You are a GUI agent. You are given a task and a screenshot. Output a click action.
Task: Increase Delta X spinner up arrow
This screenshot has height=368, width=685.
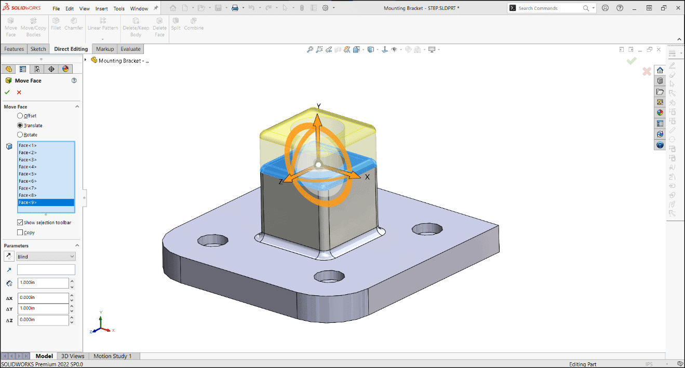tap(72, 295)
